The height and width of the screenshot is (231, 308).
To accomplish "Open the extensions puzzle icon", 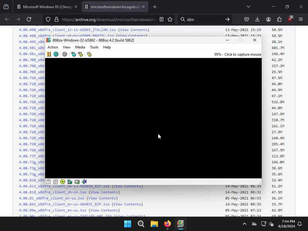I will click(x=279, y=20).
